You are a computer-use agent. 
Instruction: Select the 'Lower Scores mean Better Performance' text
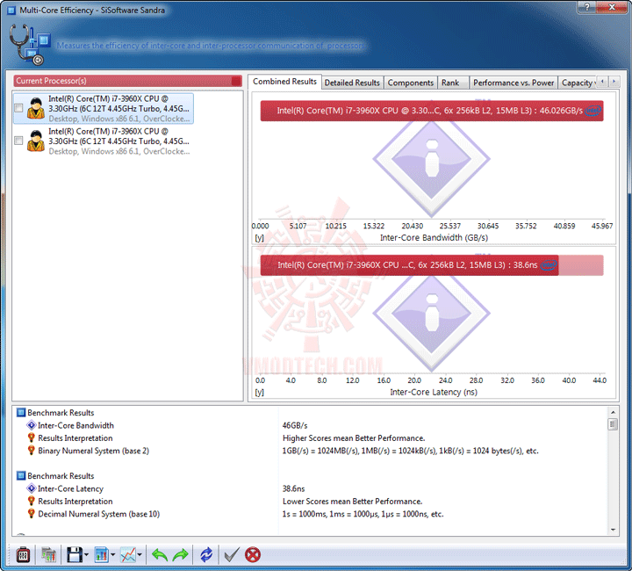[352, 502]
